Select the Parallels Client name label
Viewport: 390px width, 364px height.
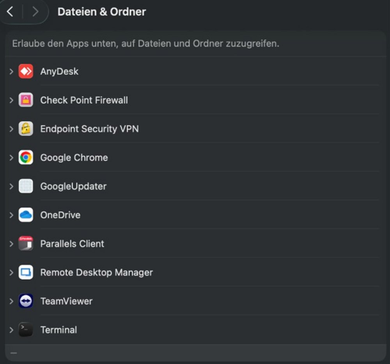click(x=72, y=244)
